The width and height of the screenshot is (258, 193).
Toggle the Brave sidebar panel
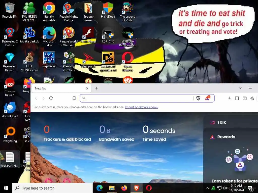pyautogui.click(x=237, y=98)
